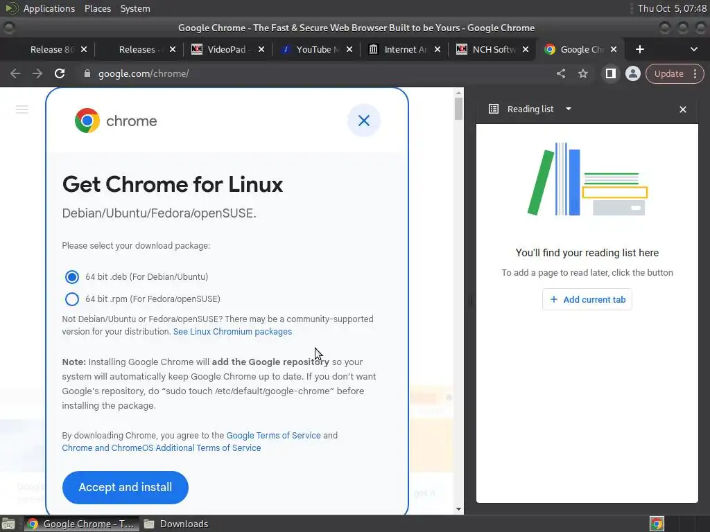Click the Chrome logo in dialog
This screenshot has height=532, width=710.
click(87, 121)
